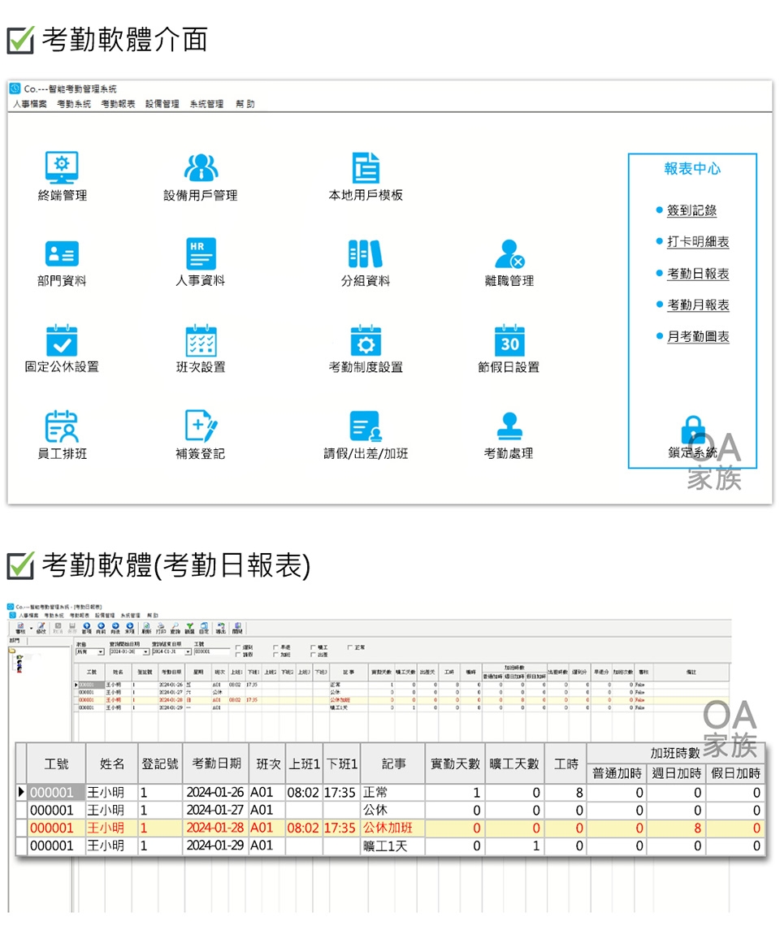Open the 打卡明細表 report link

coord(698,242)
